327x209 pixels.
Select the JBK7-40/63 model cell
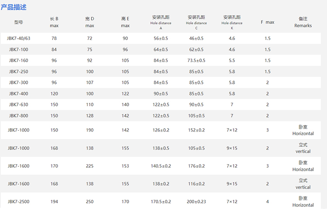tap(19, 39)
